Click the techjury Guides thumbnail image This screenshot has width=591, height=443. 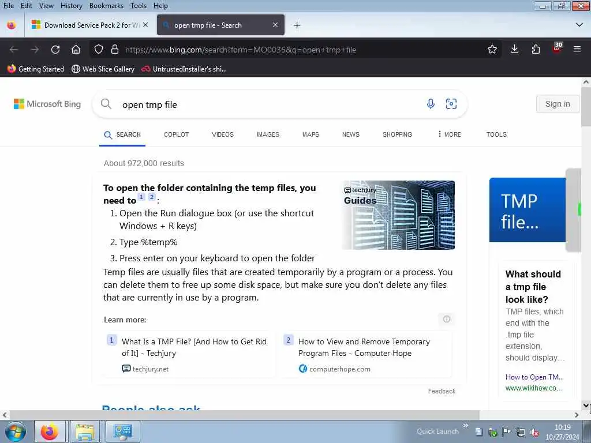(398, 215)
